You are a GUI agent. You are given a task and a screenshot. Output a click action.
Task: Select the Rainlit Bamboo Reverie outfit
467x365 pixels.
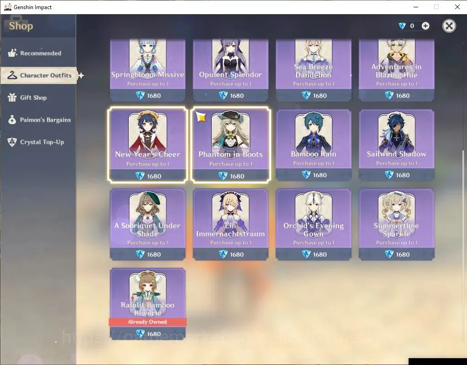coord(148,304)
